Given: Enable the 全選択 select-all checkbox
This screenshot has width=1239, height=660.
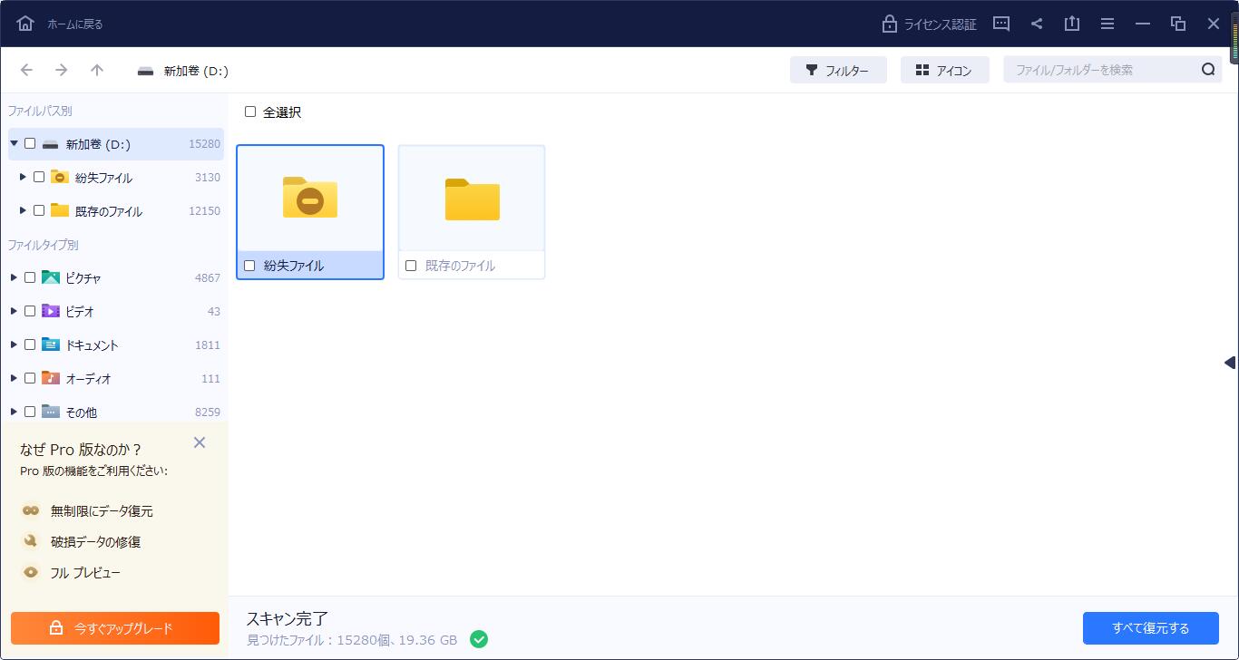Looking at the screenshot, I should point(250,112).
